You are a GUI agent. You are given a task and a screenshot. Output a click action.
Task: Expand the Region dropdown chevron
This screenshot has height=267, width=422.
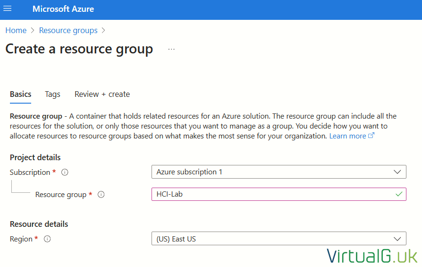click(x=397, y=239)
